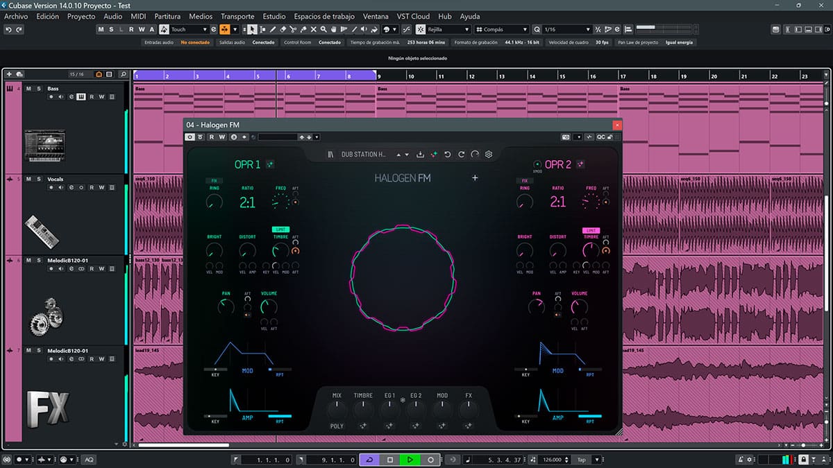
Task: Click the Bass track instrument thumbnail
Action: [44, 144]
